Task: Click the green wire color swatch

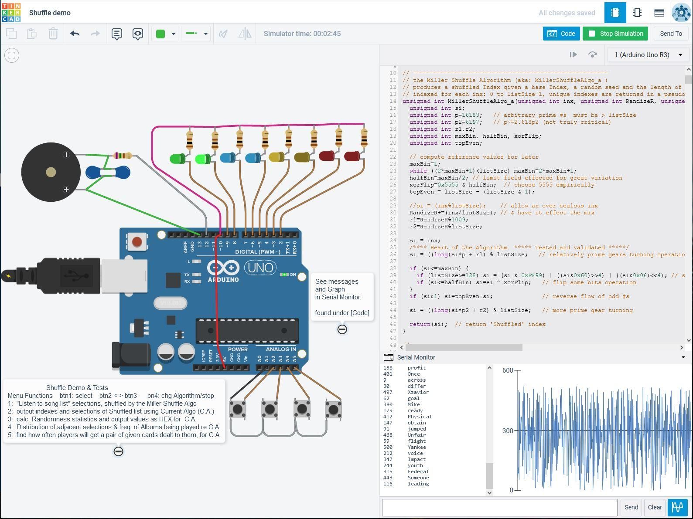Action: pos(160,34)
